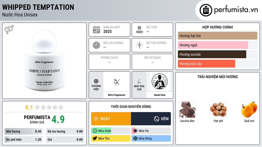
Task: Click the leaf icon for Mùa Thu
Action: [95, 138]
